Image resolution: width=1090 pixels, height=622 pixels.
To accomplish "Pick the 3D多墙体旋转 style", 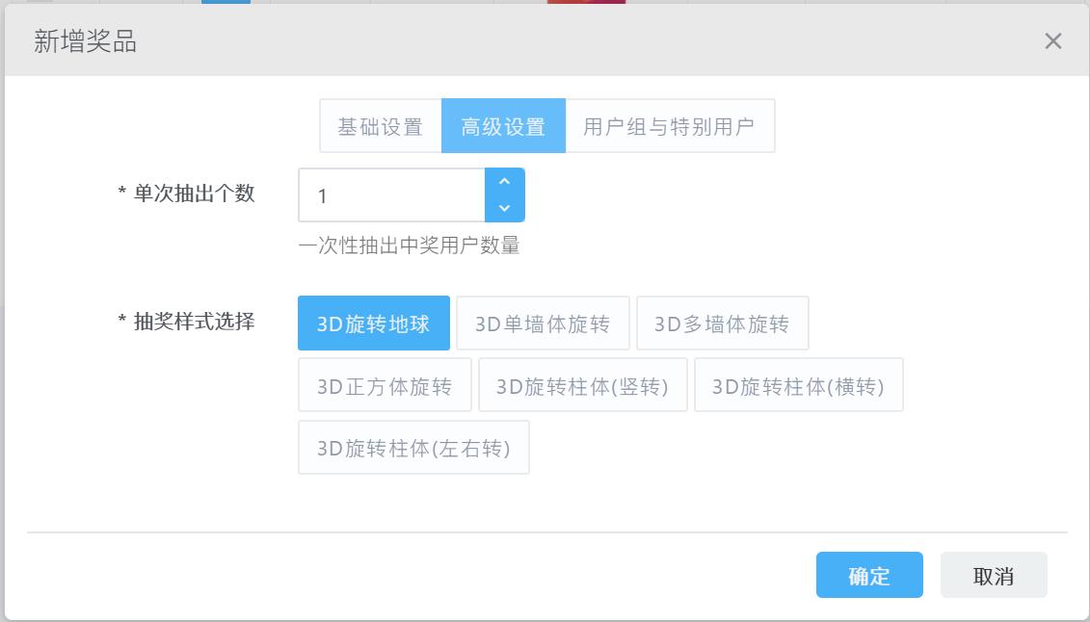I will click(x=722, y=324).
